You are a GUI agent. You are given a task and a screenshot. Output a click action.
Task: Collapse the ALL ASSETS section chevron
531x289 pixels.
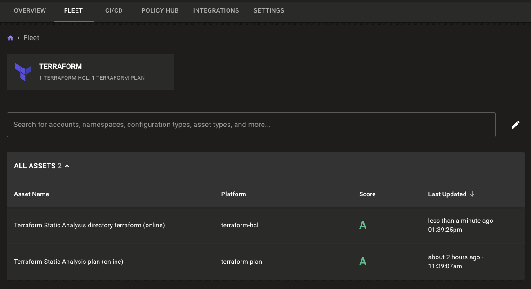pos(67,166)
